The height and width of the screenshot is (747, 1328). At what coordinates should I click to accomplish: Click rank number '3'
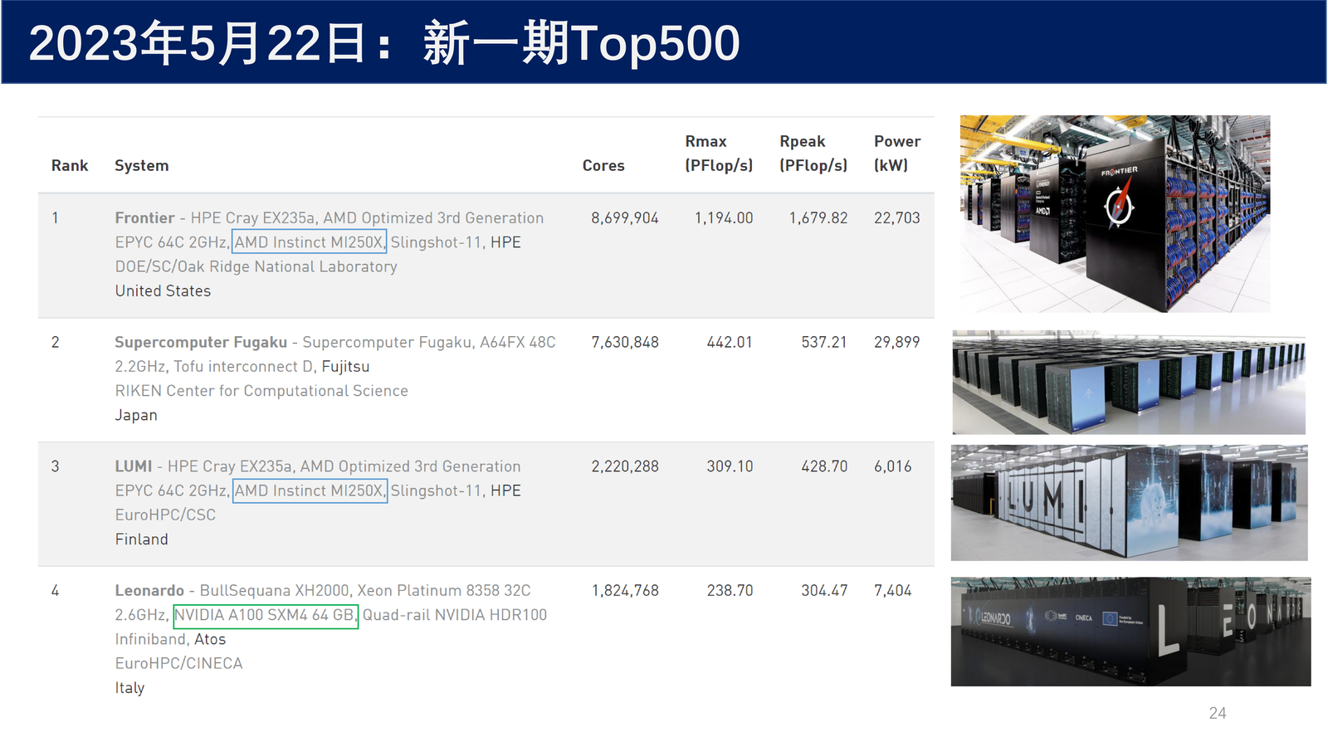55,466
